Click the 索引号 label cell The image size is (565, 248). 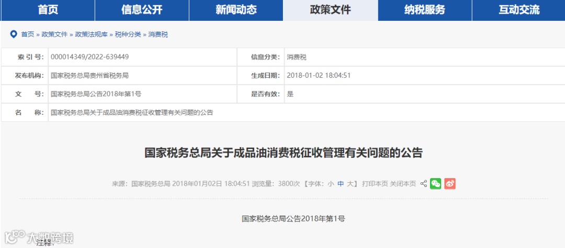[x=25, y=57]
